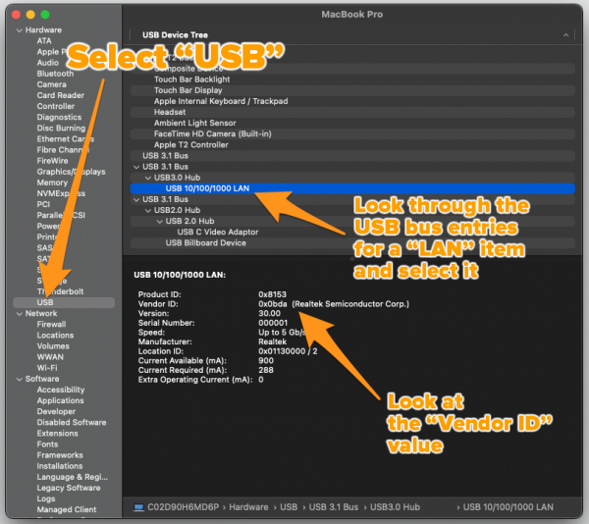Viewport: 589px width, 524px height.
Task: Select USB in the sidebar list
Action: (45, 302)
